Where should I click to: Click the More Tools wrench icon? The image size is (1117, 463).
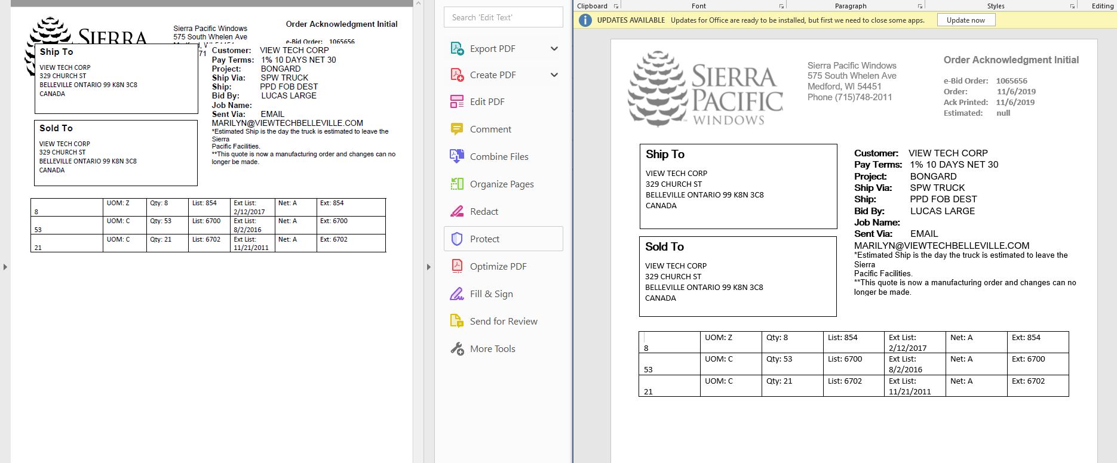457,348
